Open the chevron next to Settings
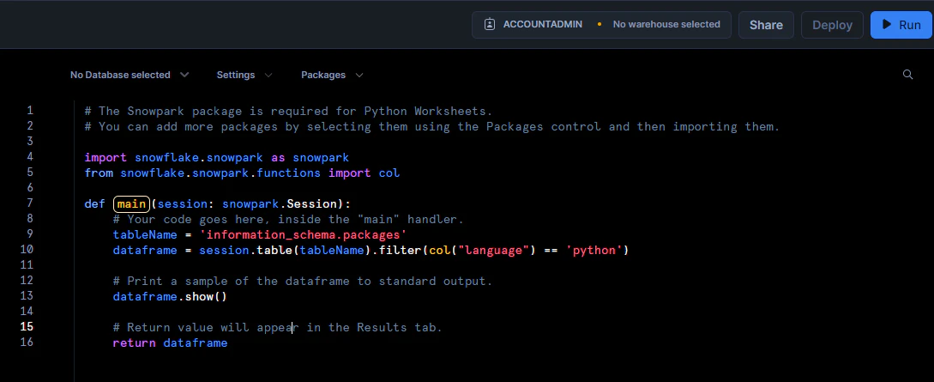The width and height of the screenshot is (934, 382). coord(268,75)
